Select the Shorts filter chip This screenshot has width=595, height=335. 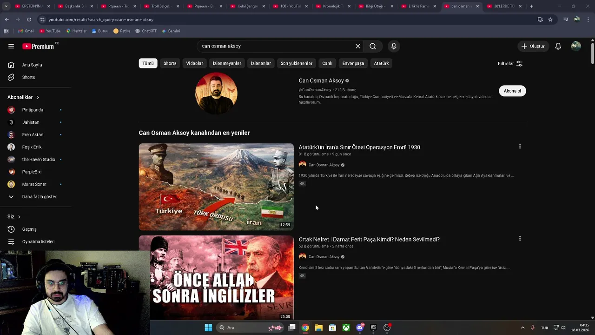pyautogui.click(x=170, y=63)
